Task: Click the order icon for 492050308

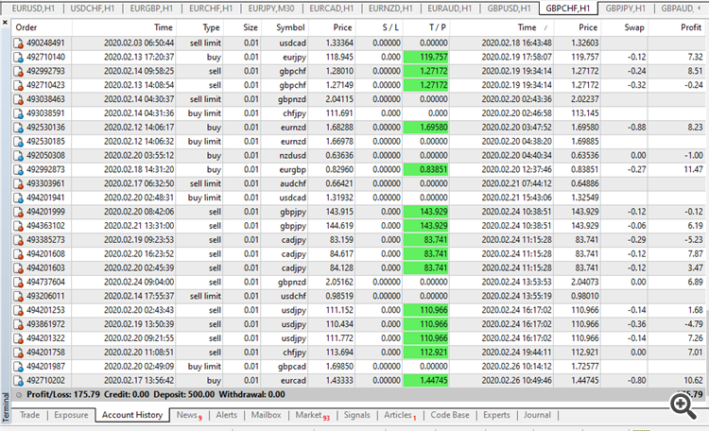Action: (x=18, y=156)
